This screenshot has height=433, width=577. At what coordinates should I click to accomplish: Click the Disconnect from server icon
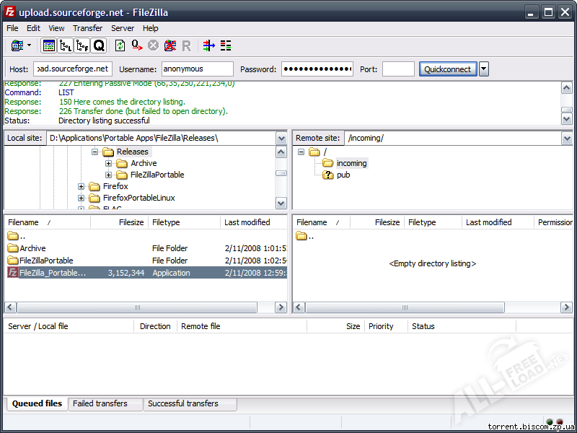tap(170, 45)
